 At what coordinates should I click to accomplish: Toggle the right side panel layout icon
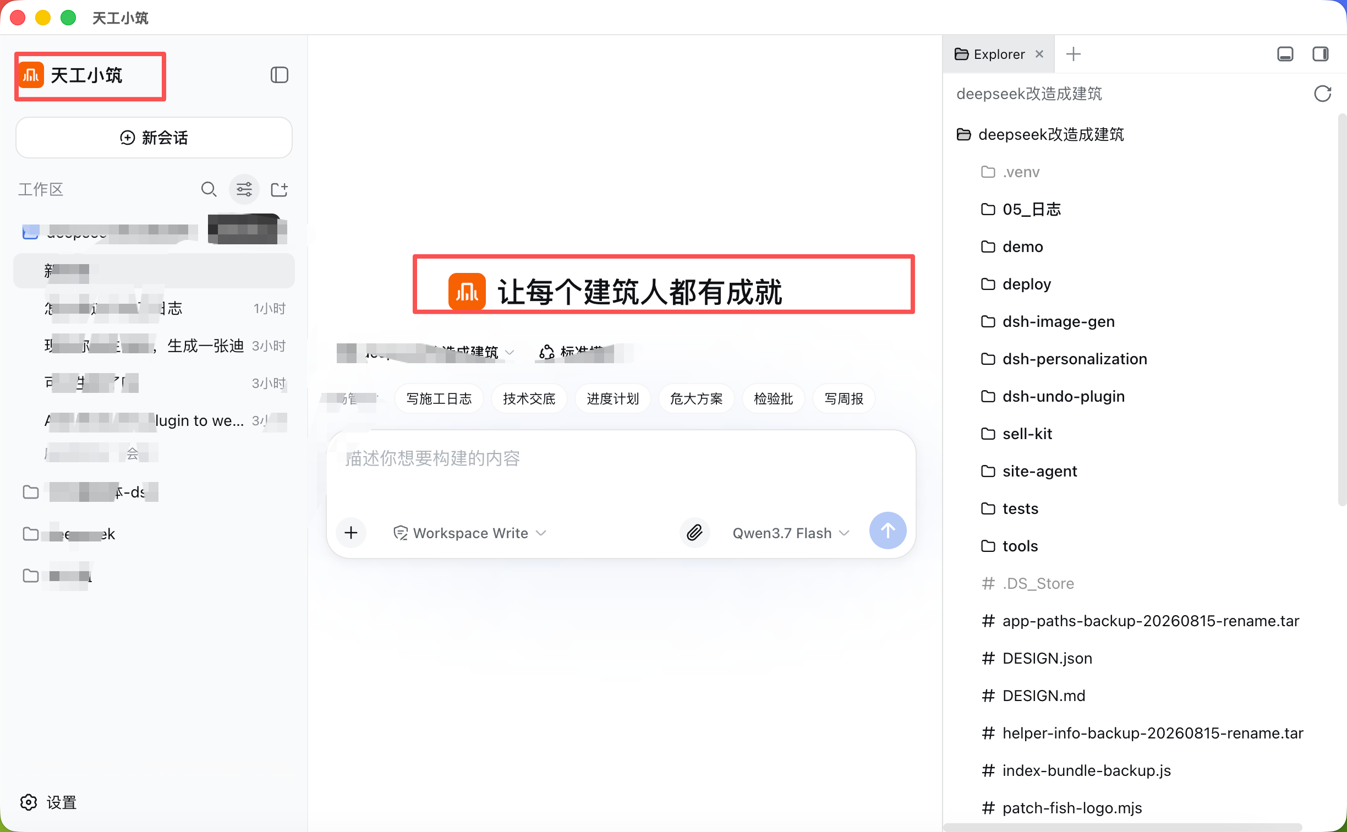tap(1321, 54)
